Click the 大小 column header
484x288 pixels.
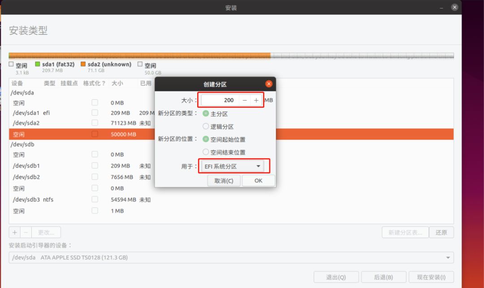click(x=117, y=83)
